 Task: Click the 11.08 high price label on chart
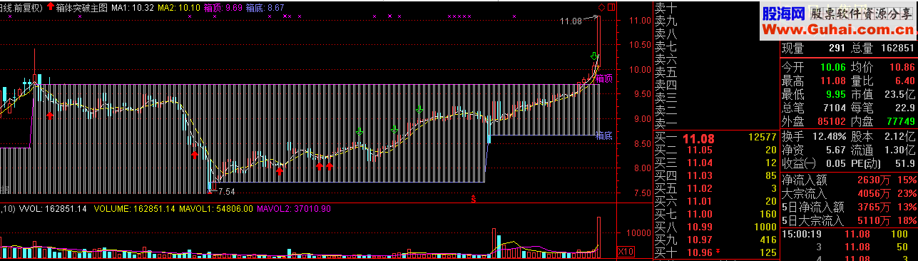(x=571, y=22)
